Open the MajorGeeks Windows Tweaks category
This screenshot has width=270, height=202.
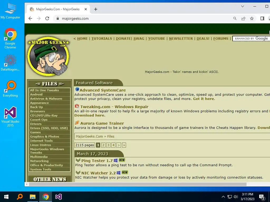50,151
